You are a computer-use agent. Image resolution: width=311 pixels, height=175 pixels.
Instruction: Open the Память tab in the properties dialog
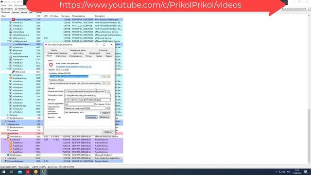coord(54,50)
